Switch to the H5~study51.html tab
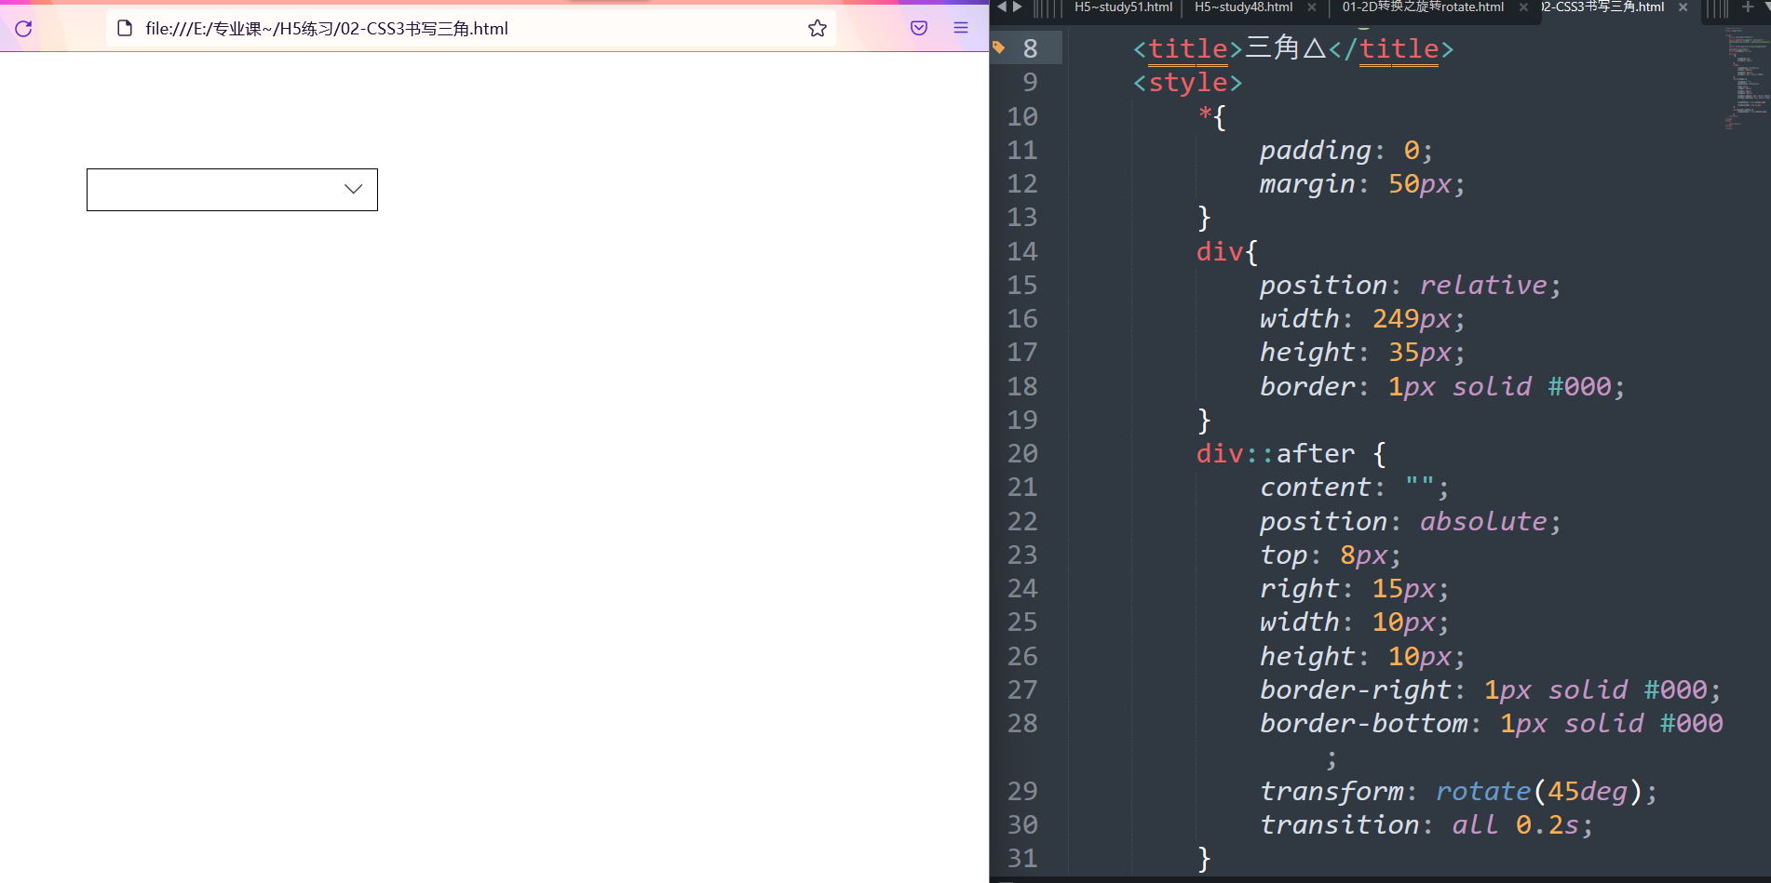1771x883 pixels. coord(1123,7)
